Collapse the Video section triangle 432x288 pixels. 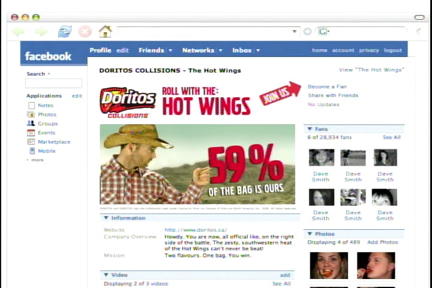tap(106, 275)
